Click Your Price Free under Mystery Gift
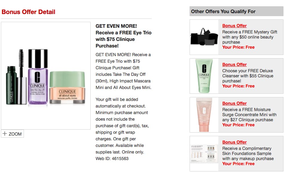 pyautogui.click(x=238, y=47)
